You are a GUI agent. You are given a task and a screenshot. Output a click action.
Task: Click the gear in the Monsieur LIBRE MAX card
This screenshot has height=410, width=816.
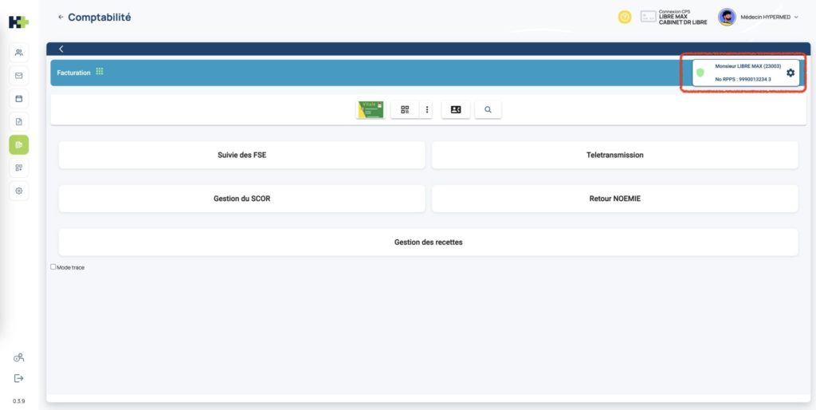790,73
